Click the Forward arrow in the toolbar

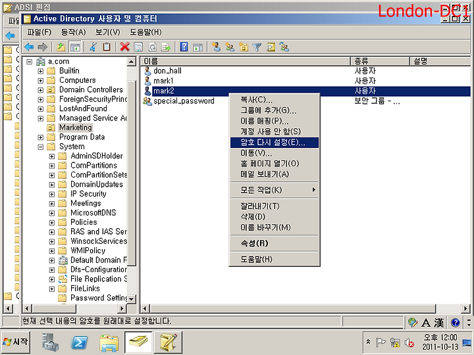coord(42,47)
